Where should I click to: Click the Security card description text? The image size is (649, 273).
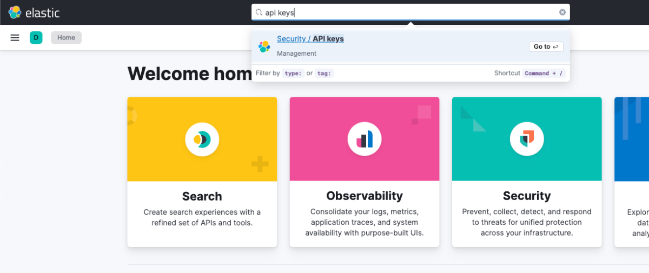pyautogui.click(x=526, y=222)
